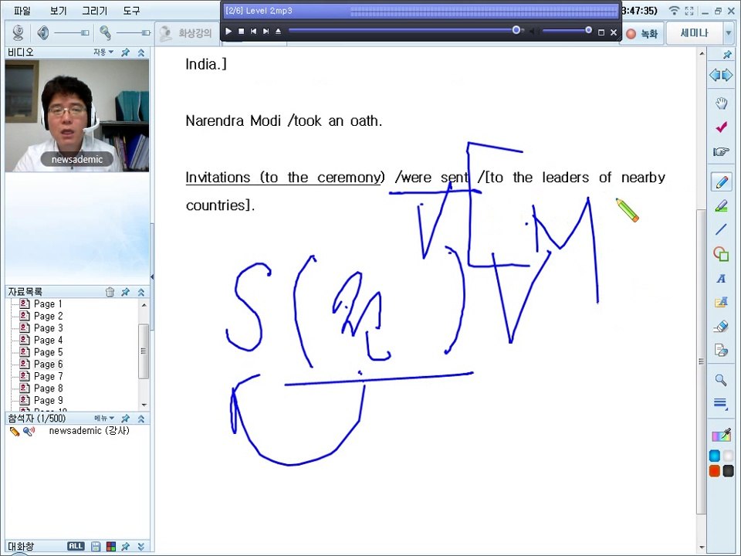Image resolution: width=741 pixels, height=556 pixels.
Task: Pin the 비디오 panel
Action: (x=125, y=53)
